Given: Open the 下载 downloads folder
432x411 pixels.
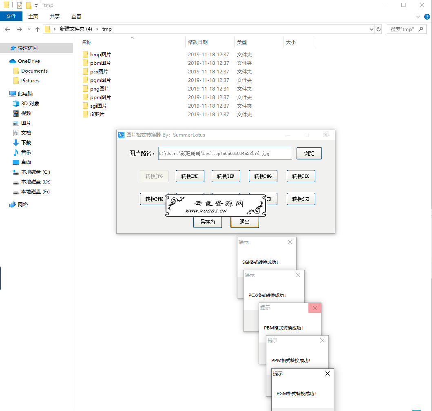Looking at the screenshot, I should (x=26, y=142).
